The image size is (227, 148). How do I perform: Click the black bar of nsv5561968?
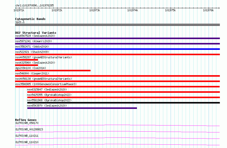click(123, 103)
